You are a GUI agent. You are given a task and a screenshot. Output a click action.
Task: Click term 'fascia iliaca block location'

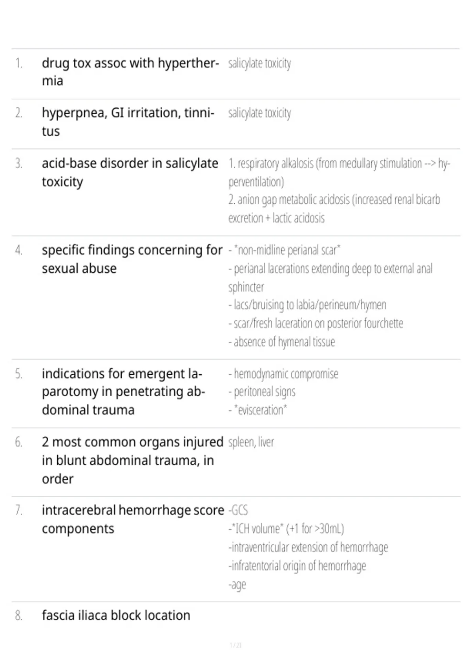[x=116, y=615]
